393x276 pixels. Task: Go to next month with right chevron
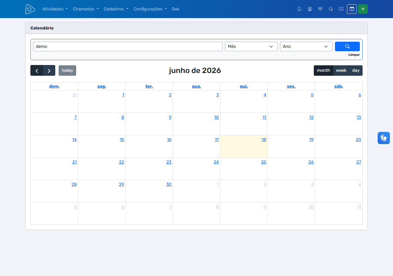tap(49, 71)
